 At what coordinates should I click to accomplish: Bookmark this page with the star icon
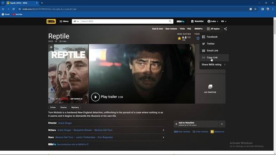pyautogui.click(x=255, y=9)
